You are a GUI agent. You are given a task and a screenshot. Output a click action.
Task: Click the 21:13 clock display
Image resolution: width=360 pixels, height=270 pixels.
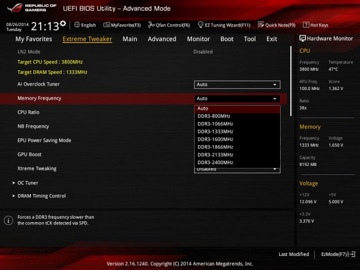coord(45,26)
